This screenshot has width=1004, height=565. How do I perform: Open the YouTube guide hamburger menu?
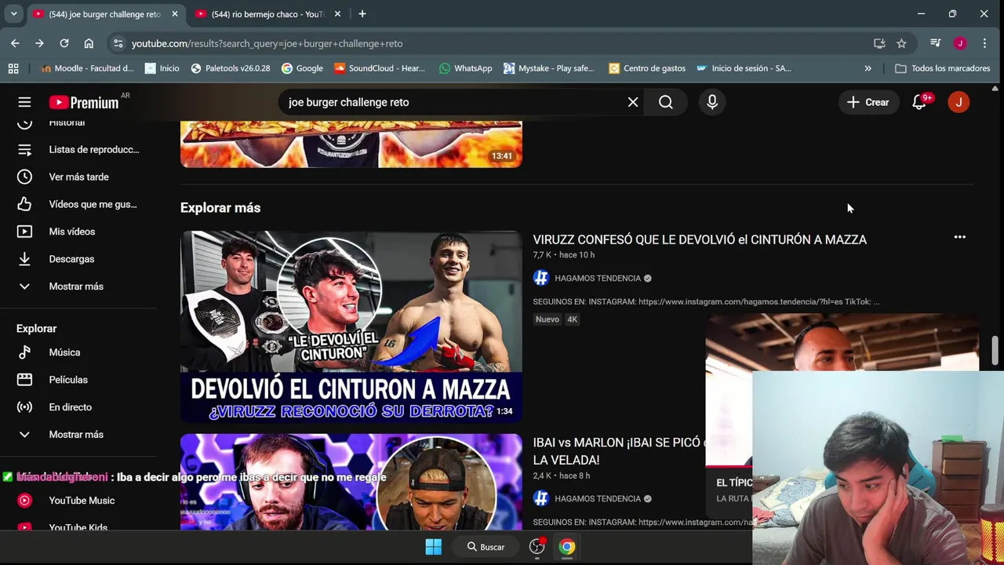[x=24, y=102]
